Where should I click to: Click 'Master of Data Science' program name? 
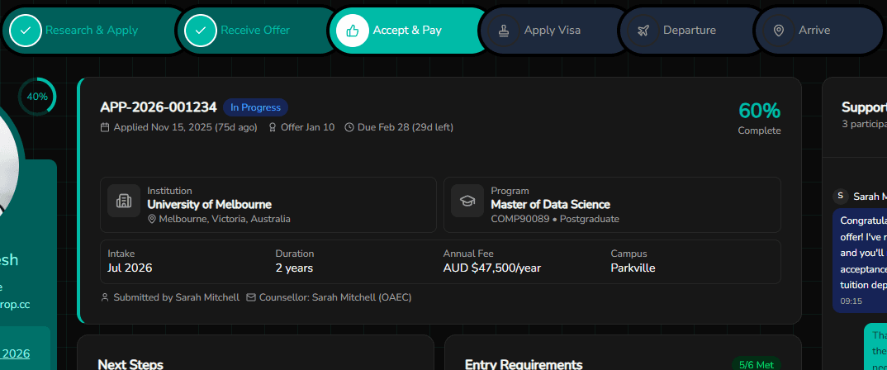pyautogui.click(x=550, y=205)
